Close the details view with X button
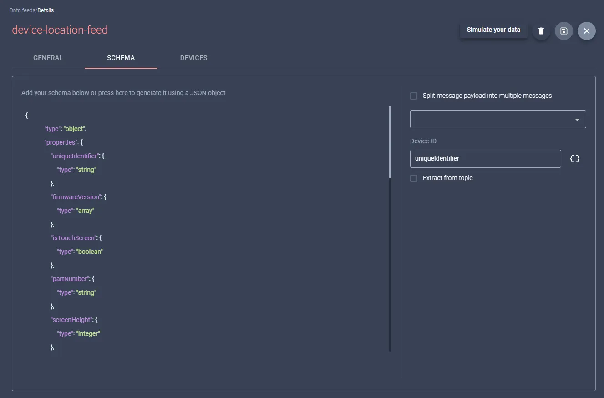The width and height of the screenshot is (604, 398). coord(586,31)
